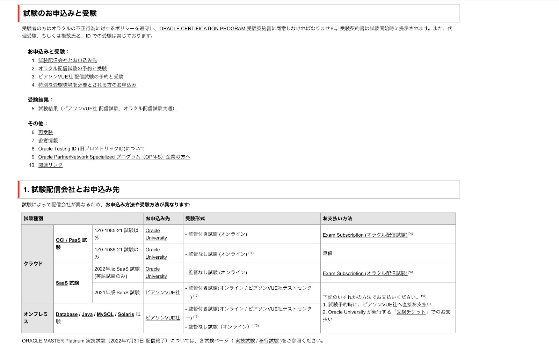This screenshot has width=559, height=347.
Task: Click the Solaris exam link
Action: coord(126,315)
